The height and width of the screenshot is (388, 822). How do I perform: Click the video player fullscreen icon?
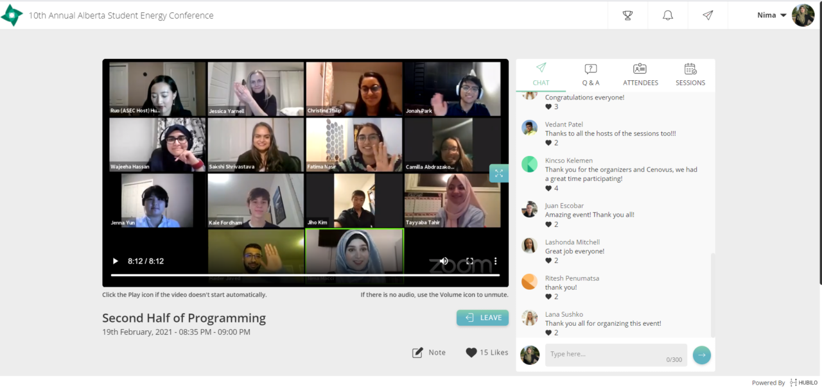click(469, 261)
